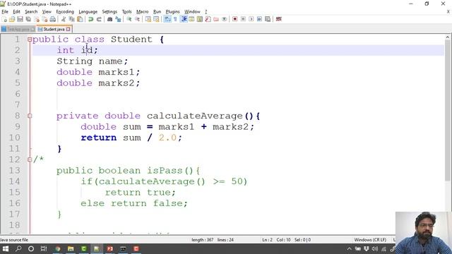Click the ABC spell check icon
This screenshot has width=452, height=254.
pos(278,19)
